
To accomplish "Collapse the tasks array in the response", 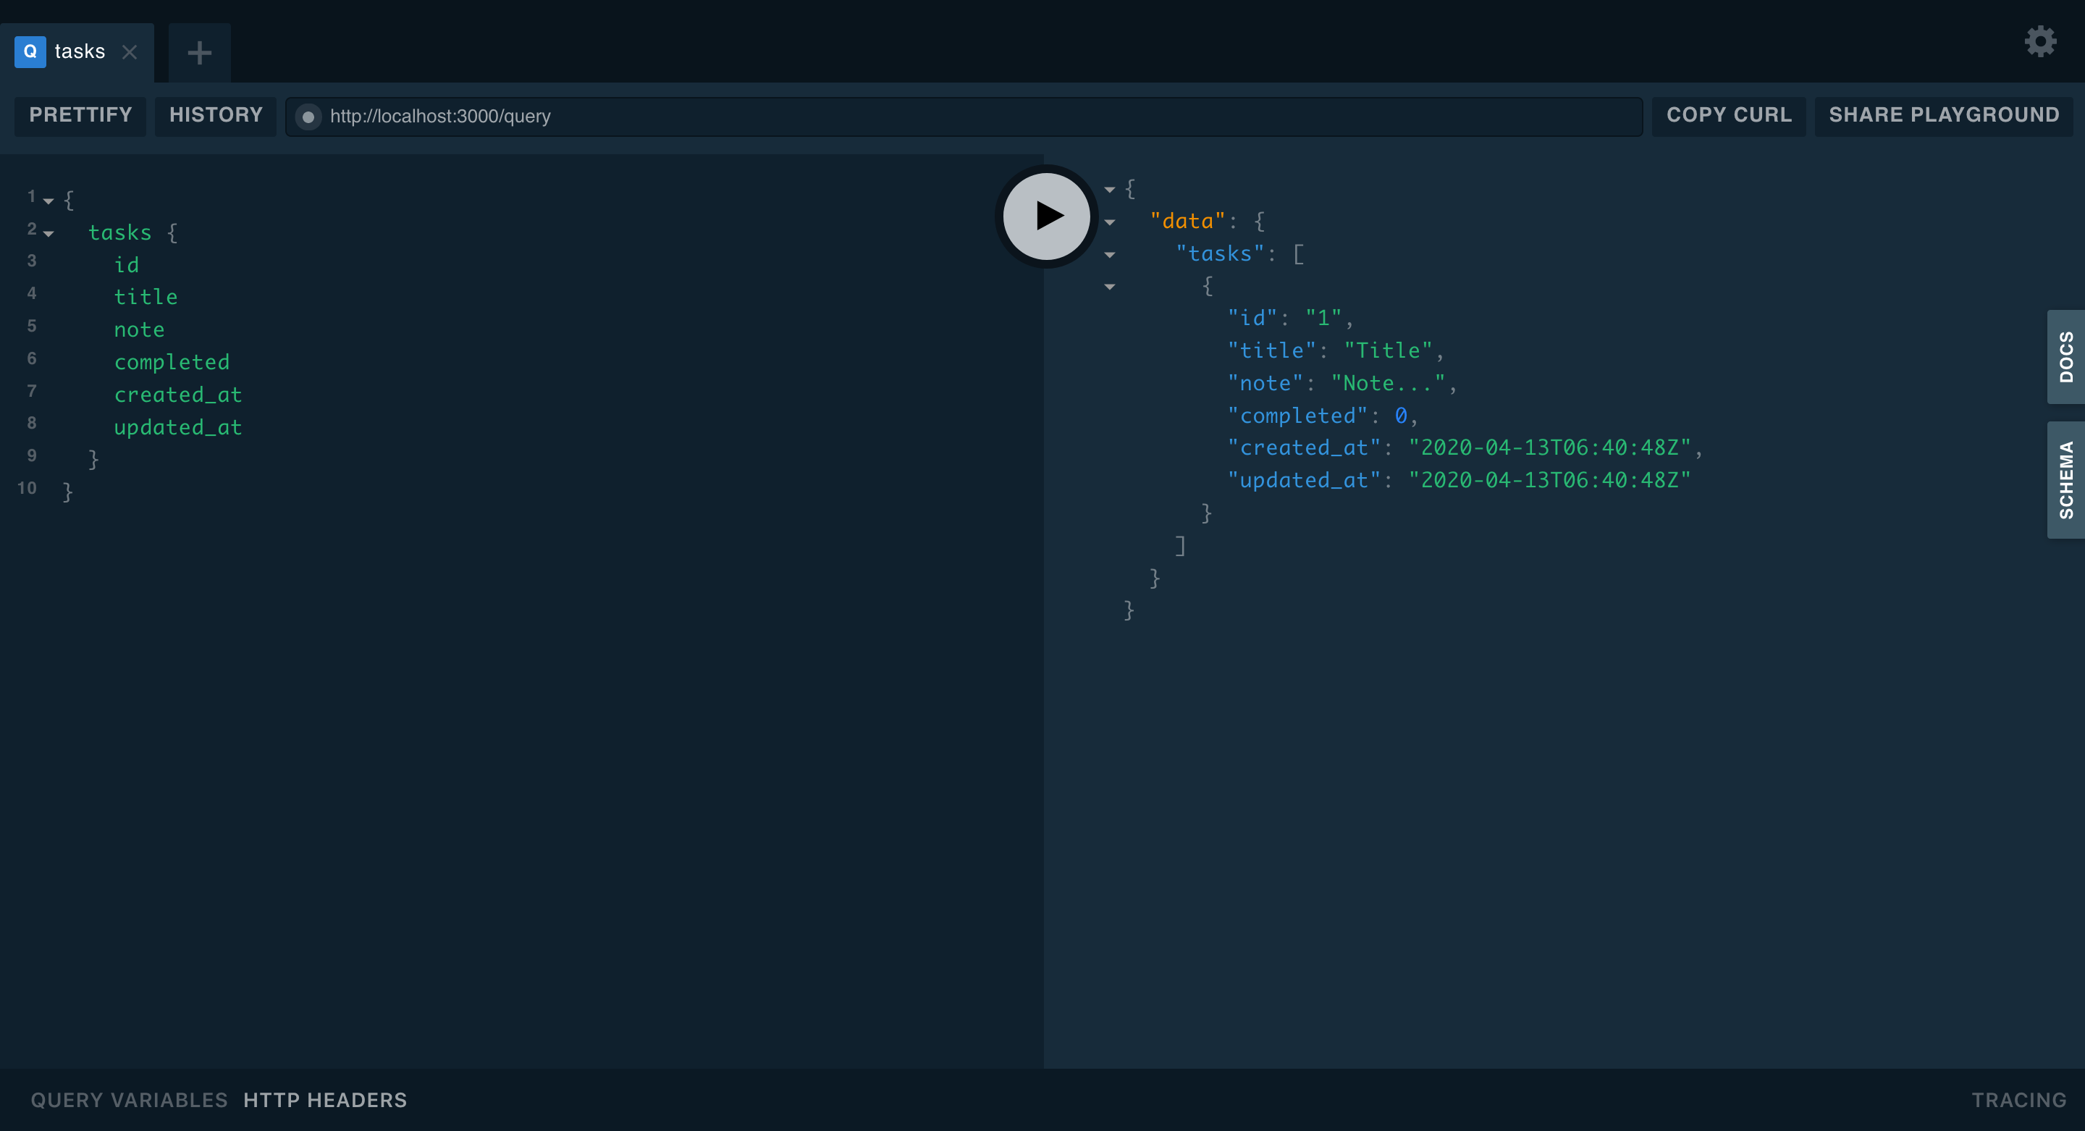I will 1110,254.
